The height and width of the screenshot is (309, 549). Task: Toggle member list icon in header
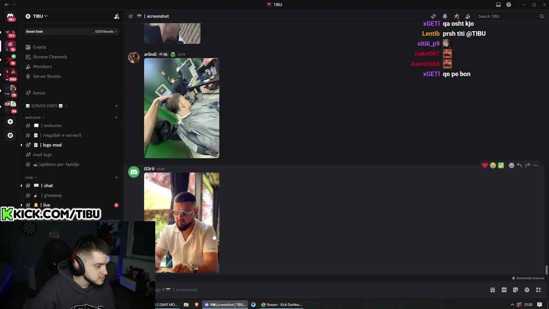pyautogui.click(x=468, y=16)
